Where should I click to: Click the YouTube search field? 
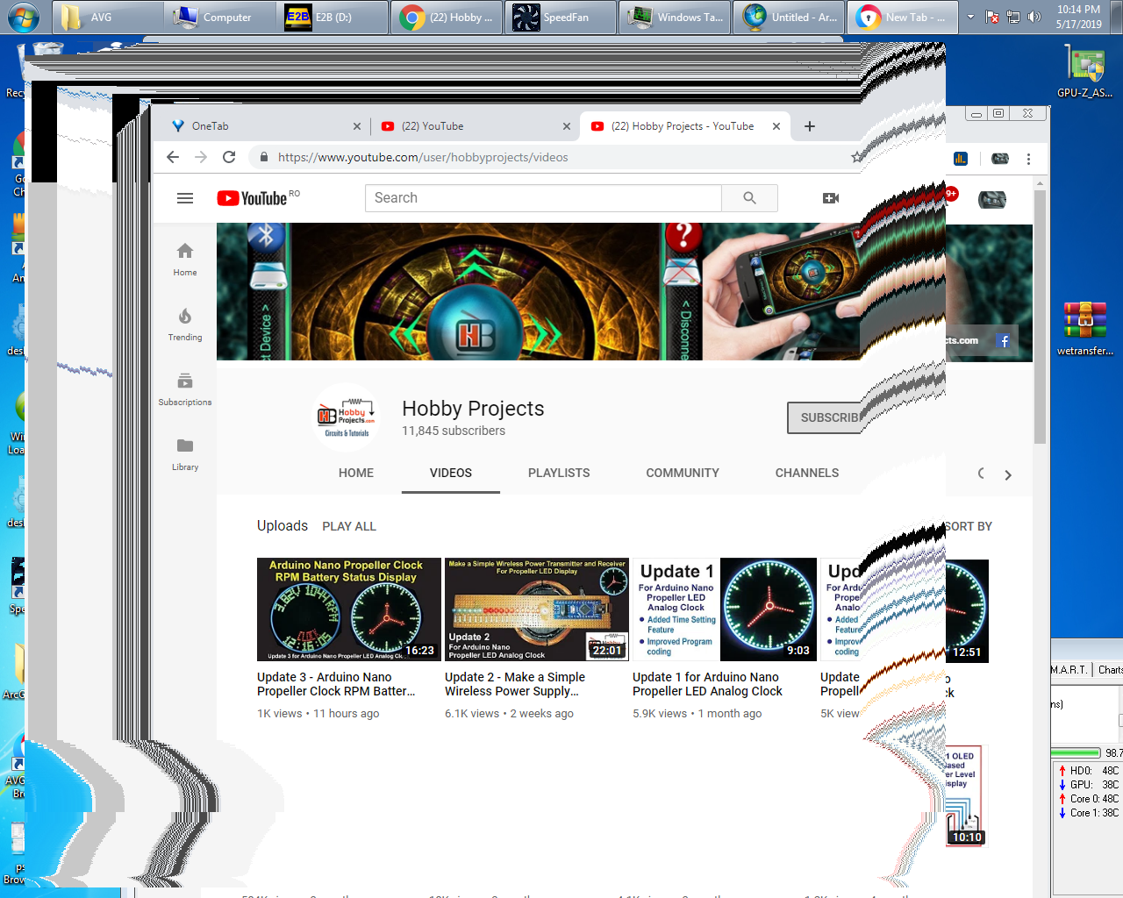[543, 198]
